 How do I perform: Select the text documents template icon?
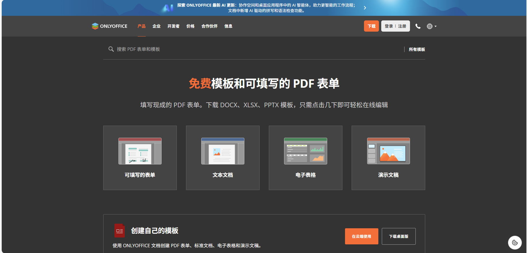point(223,151)
